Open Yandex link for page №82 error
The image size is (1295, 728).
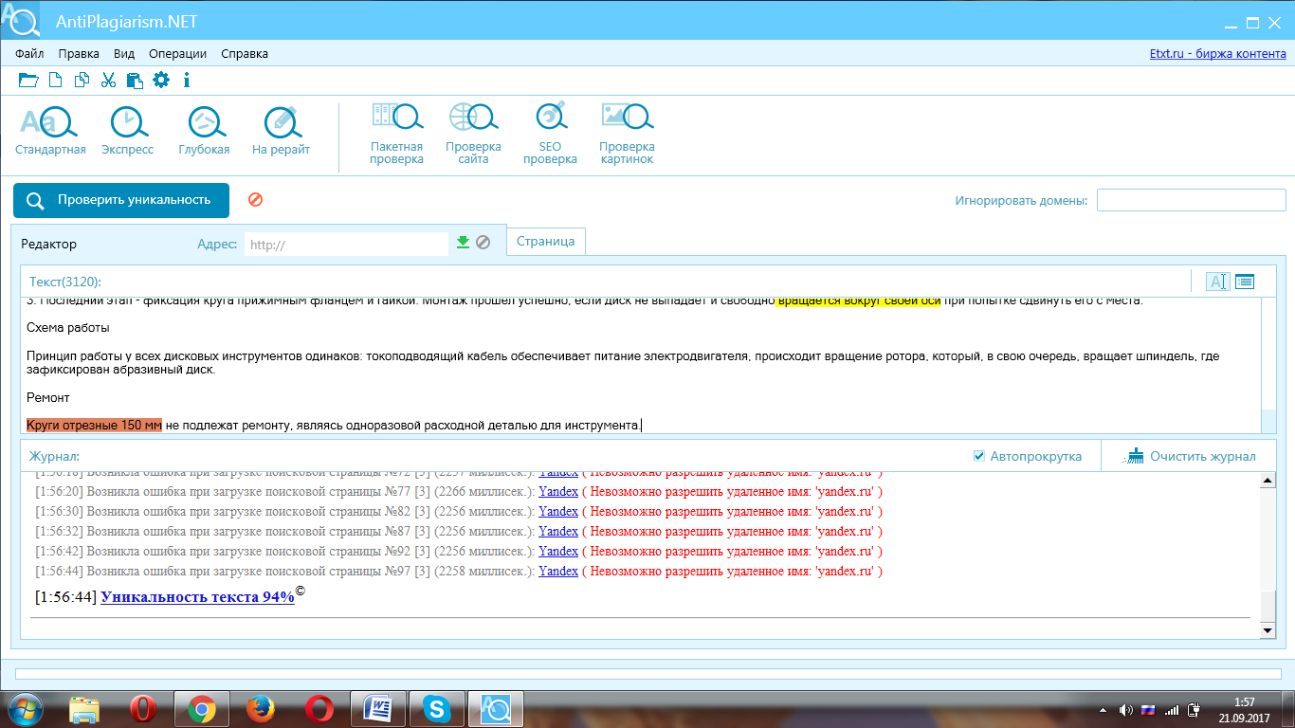[x=558, y=511]
